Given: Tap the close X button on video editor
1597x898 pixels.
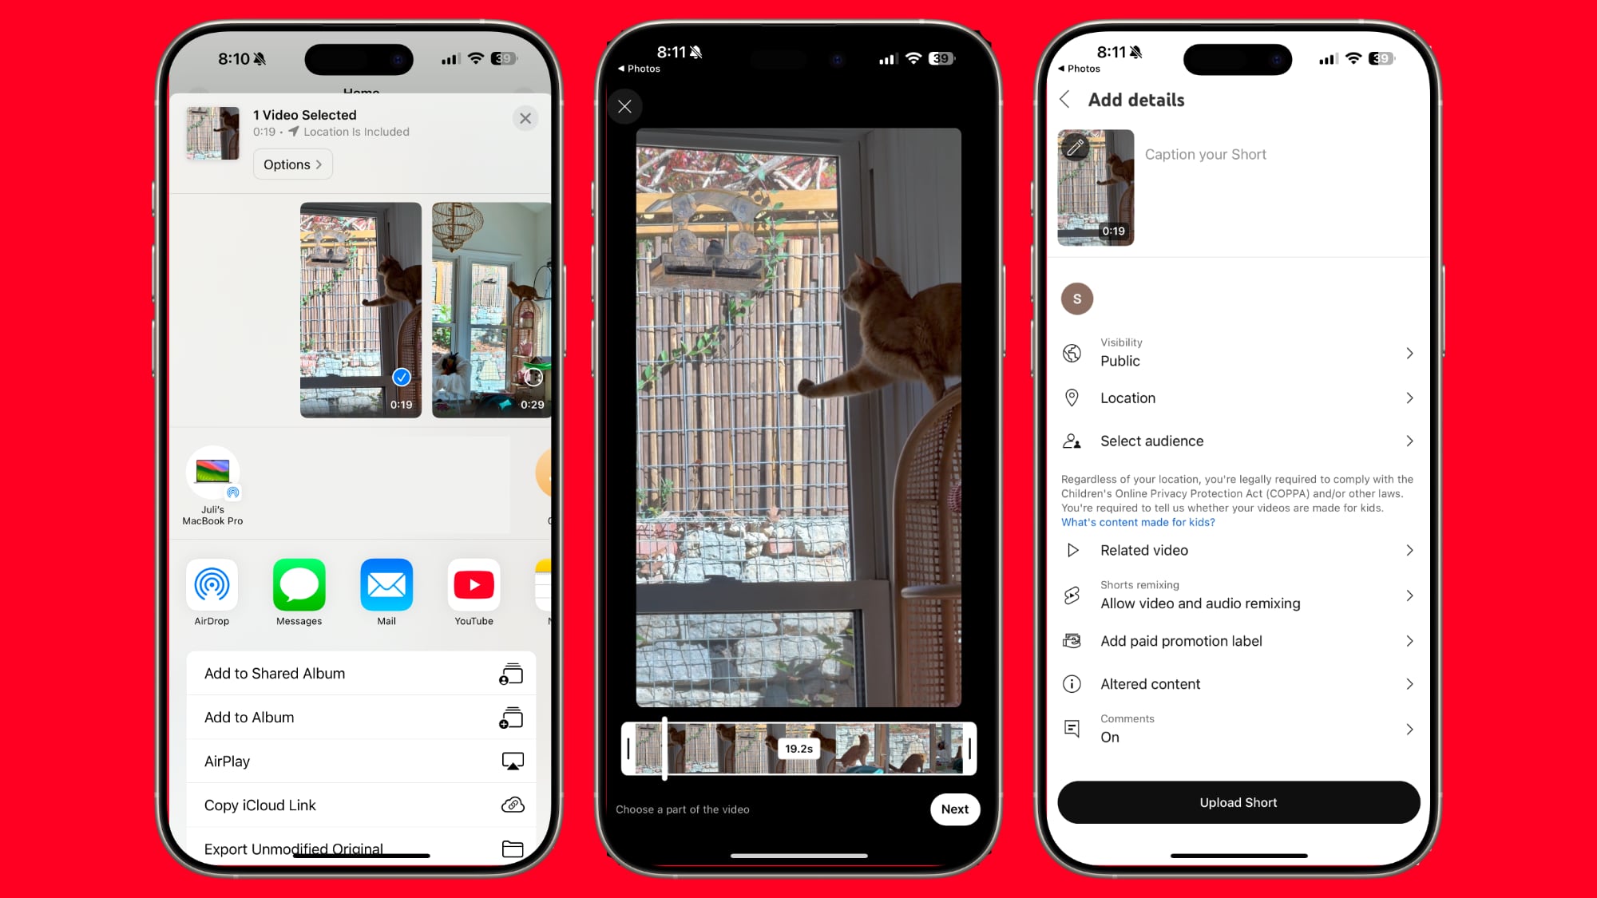Looking at the screenshot, I should (x=625, y=105).
